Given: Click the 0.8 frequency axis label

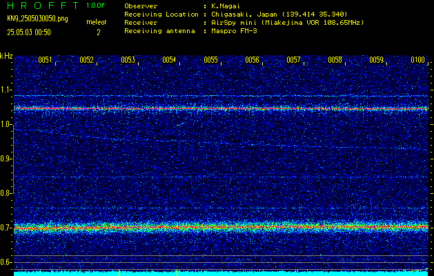Looking at the screenshot, I should click(6, 193).
